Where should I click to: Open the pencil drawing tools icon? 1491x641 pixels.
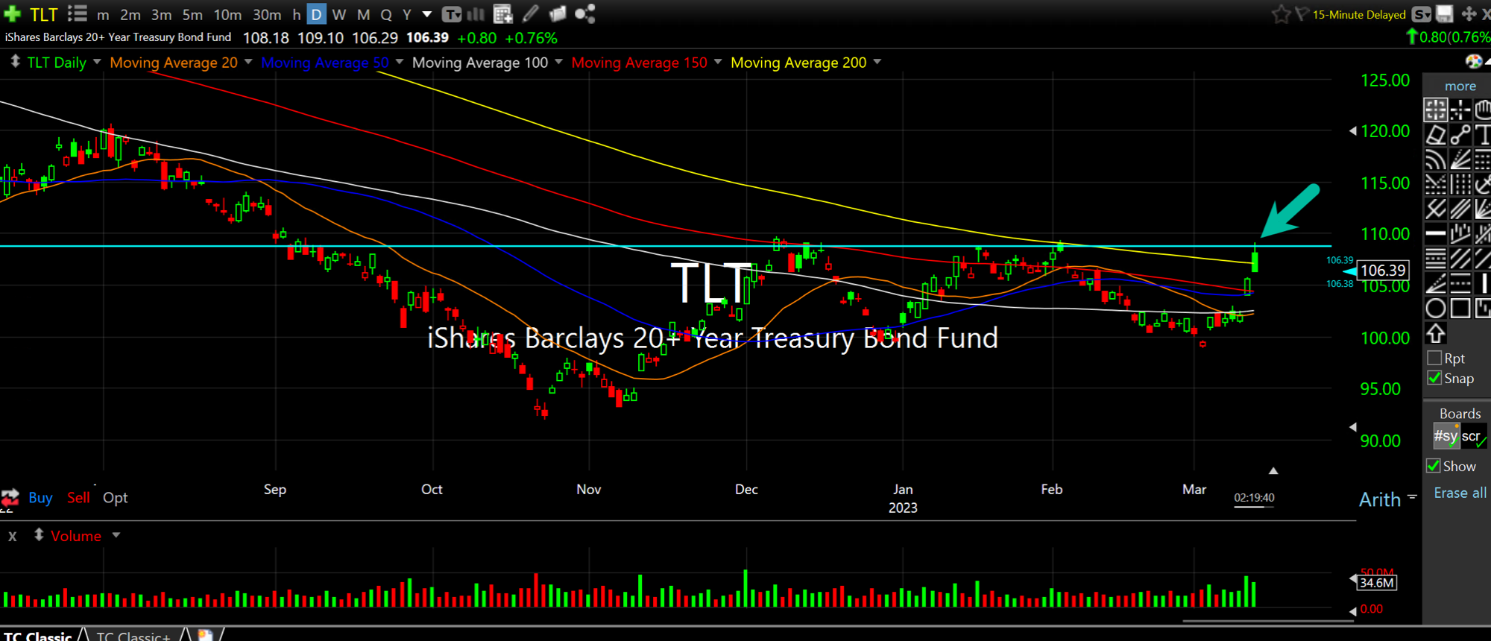click(x=530, y=13)
